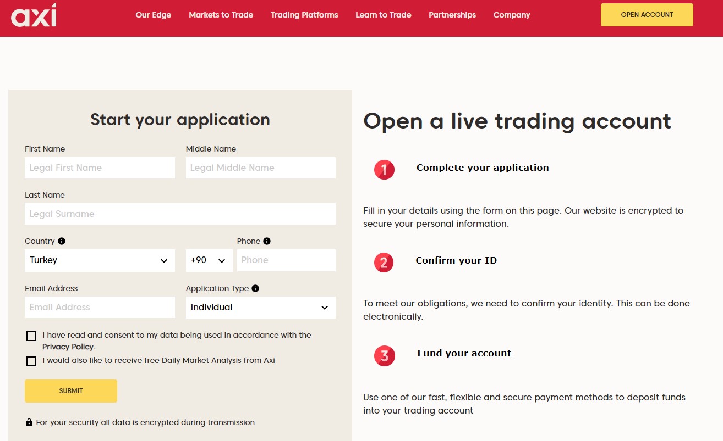Screen dimensions: 723x441
Task: Click the 'Confirm your ID' text
Action: (x=456, y=260)
